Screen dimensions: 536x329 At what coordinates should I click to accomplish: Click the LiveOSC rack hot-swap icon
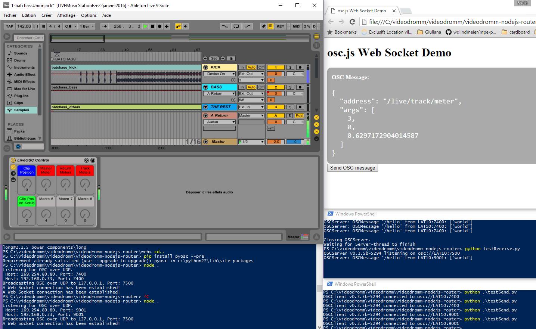[x=87, y=160]
